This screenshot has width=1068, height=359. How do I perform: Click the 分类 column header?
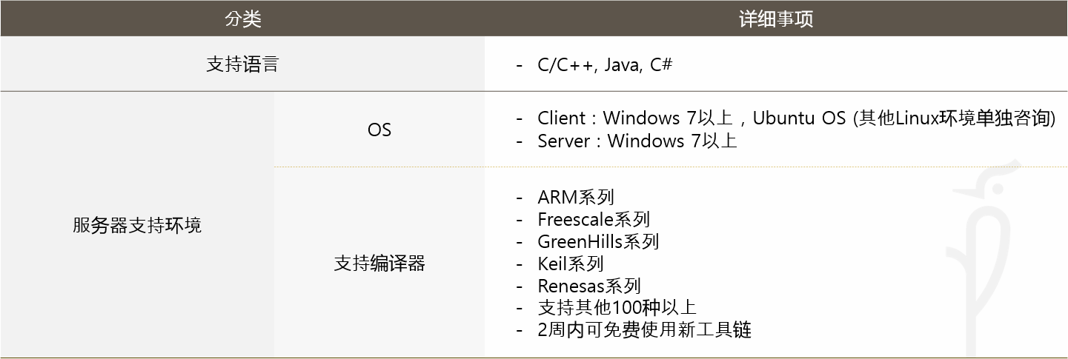tap(242, 19)
